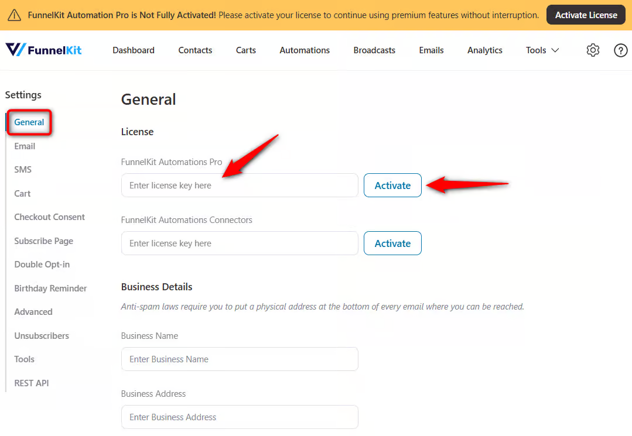Screen dimensions: 632x436
Task: Switch to Analytics
Action: click(x=484, y=50)
